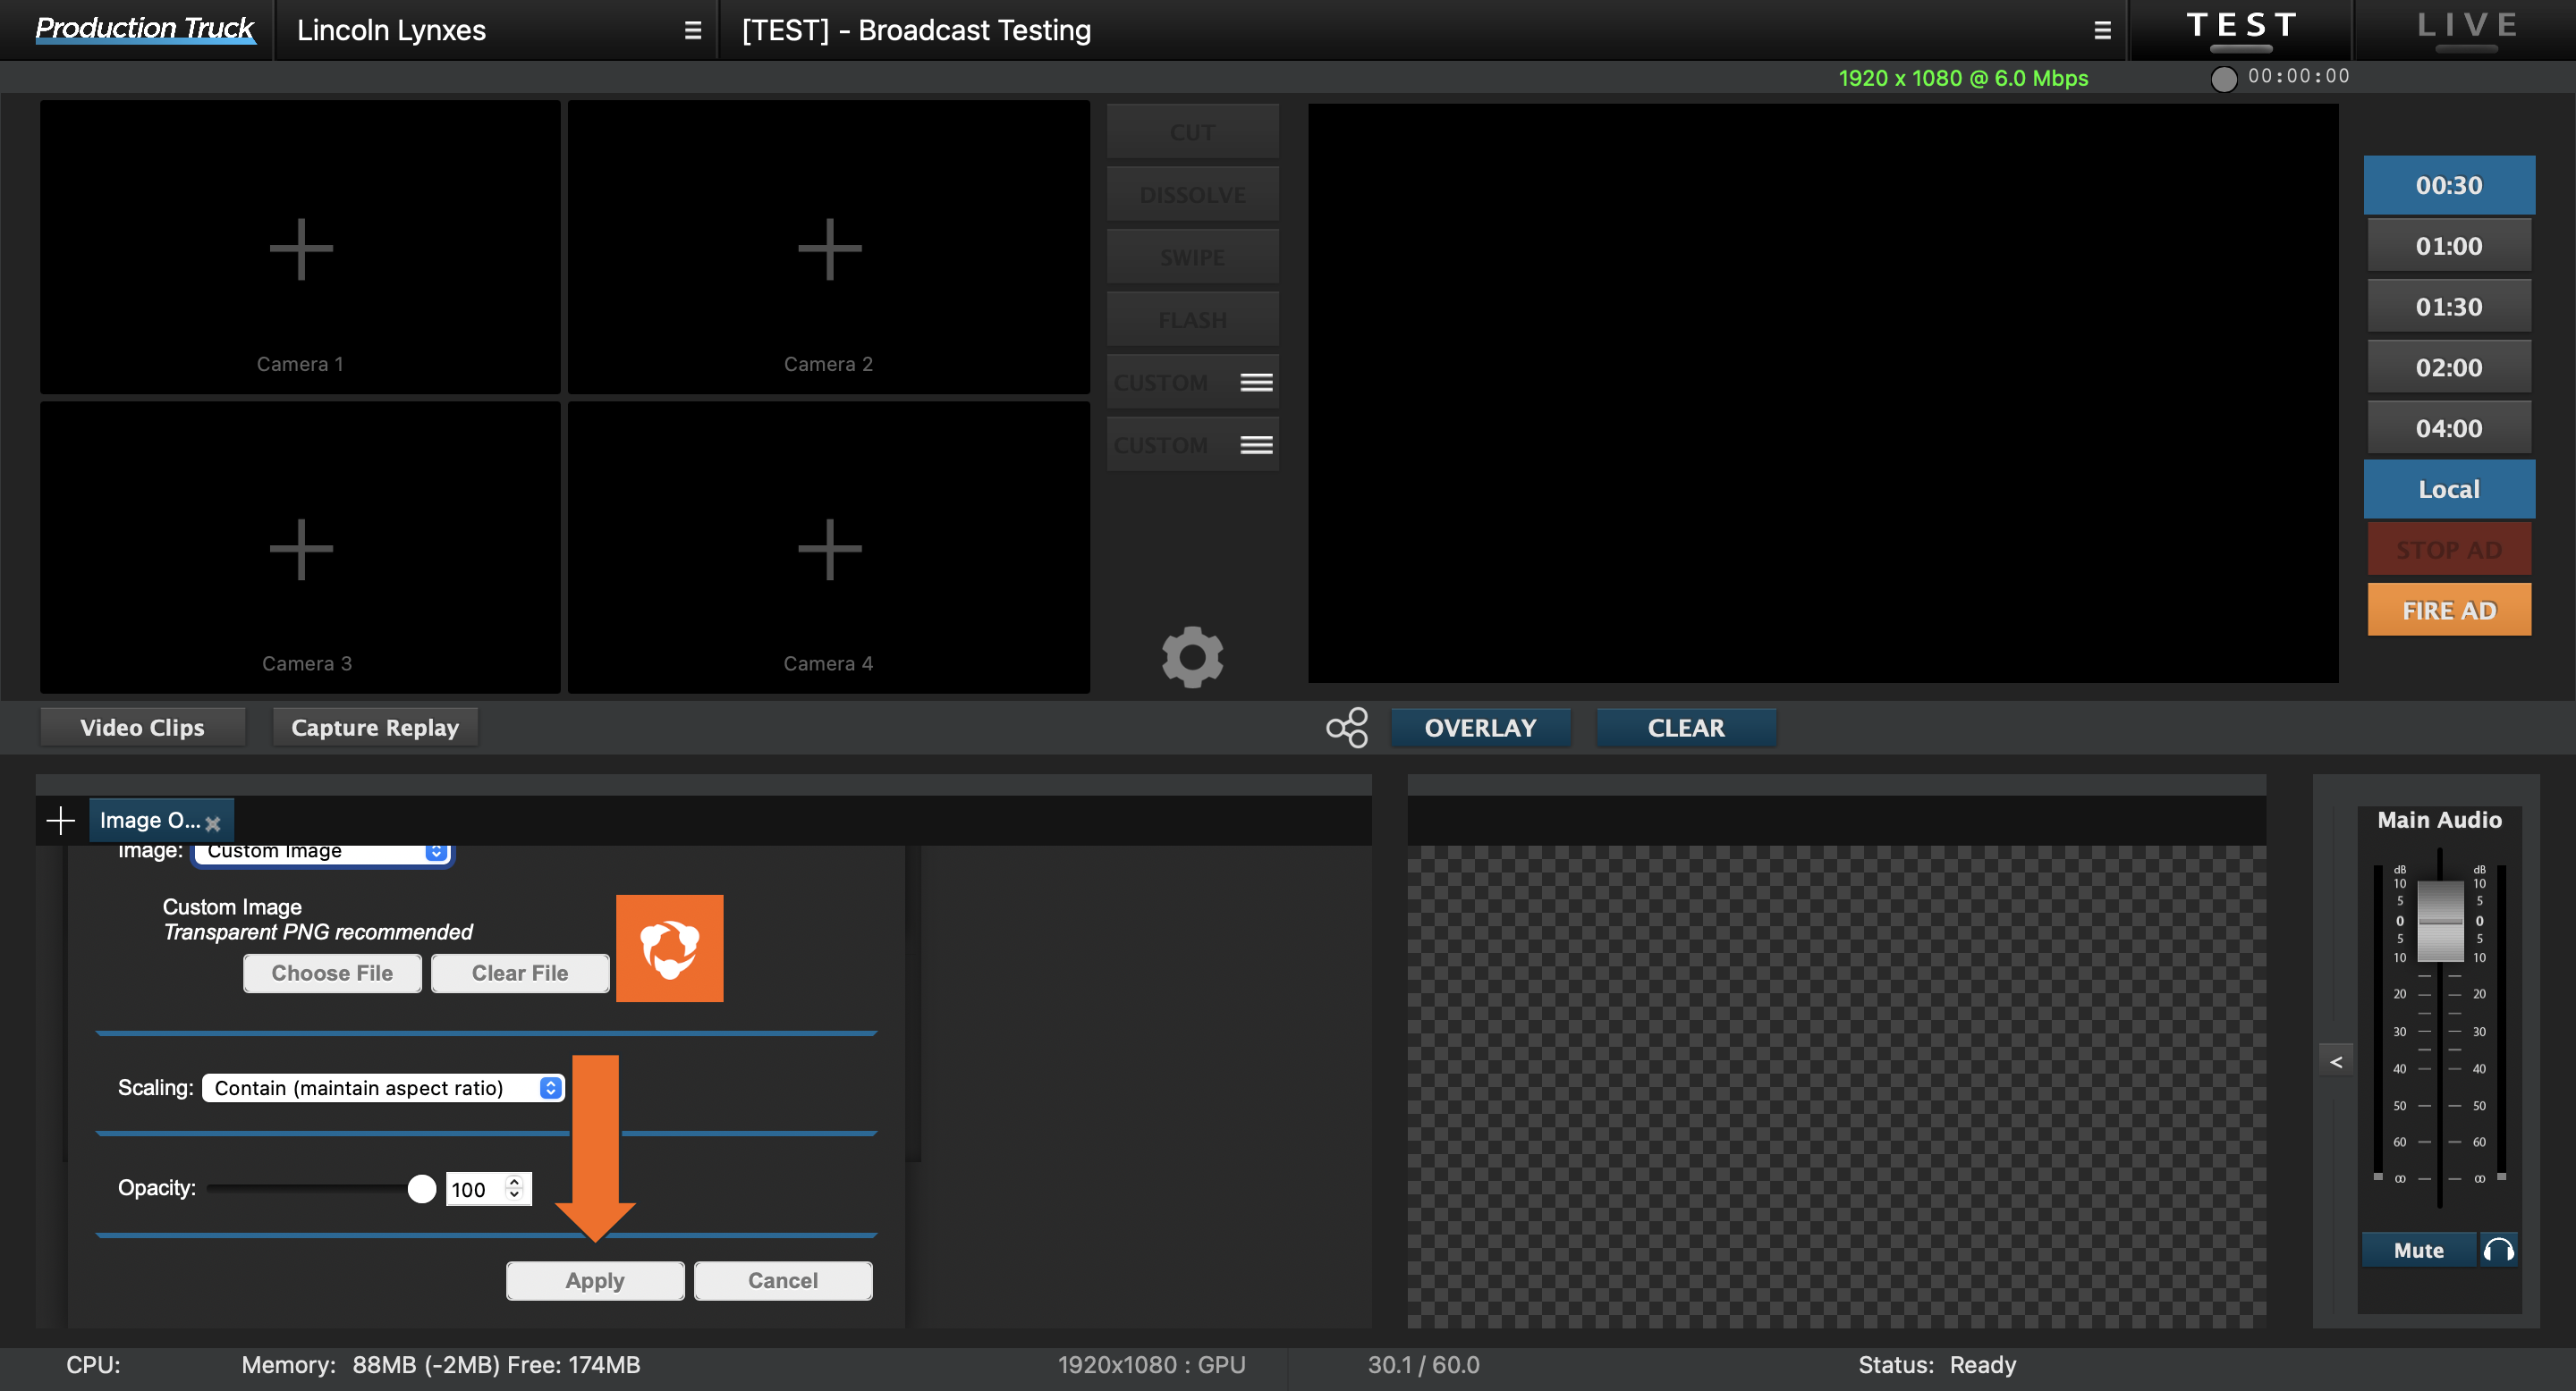Click the CLEAR overlay button
2576x1391 pixels.
point(1686,728)
